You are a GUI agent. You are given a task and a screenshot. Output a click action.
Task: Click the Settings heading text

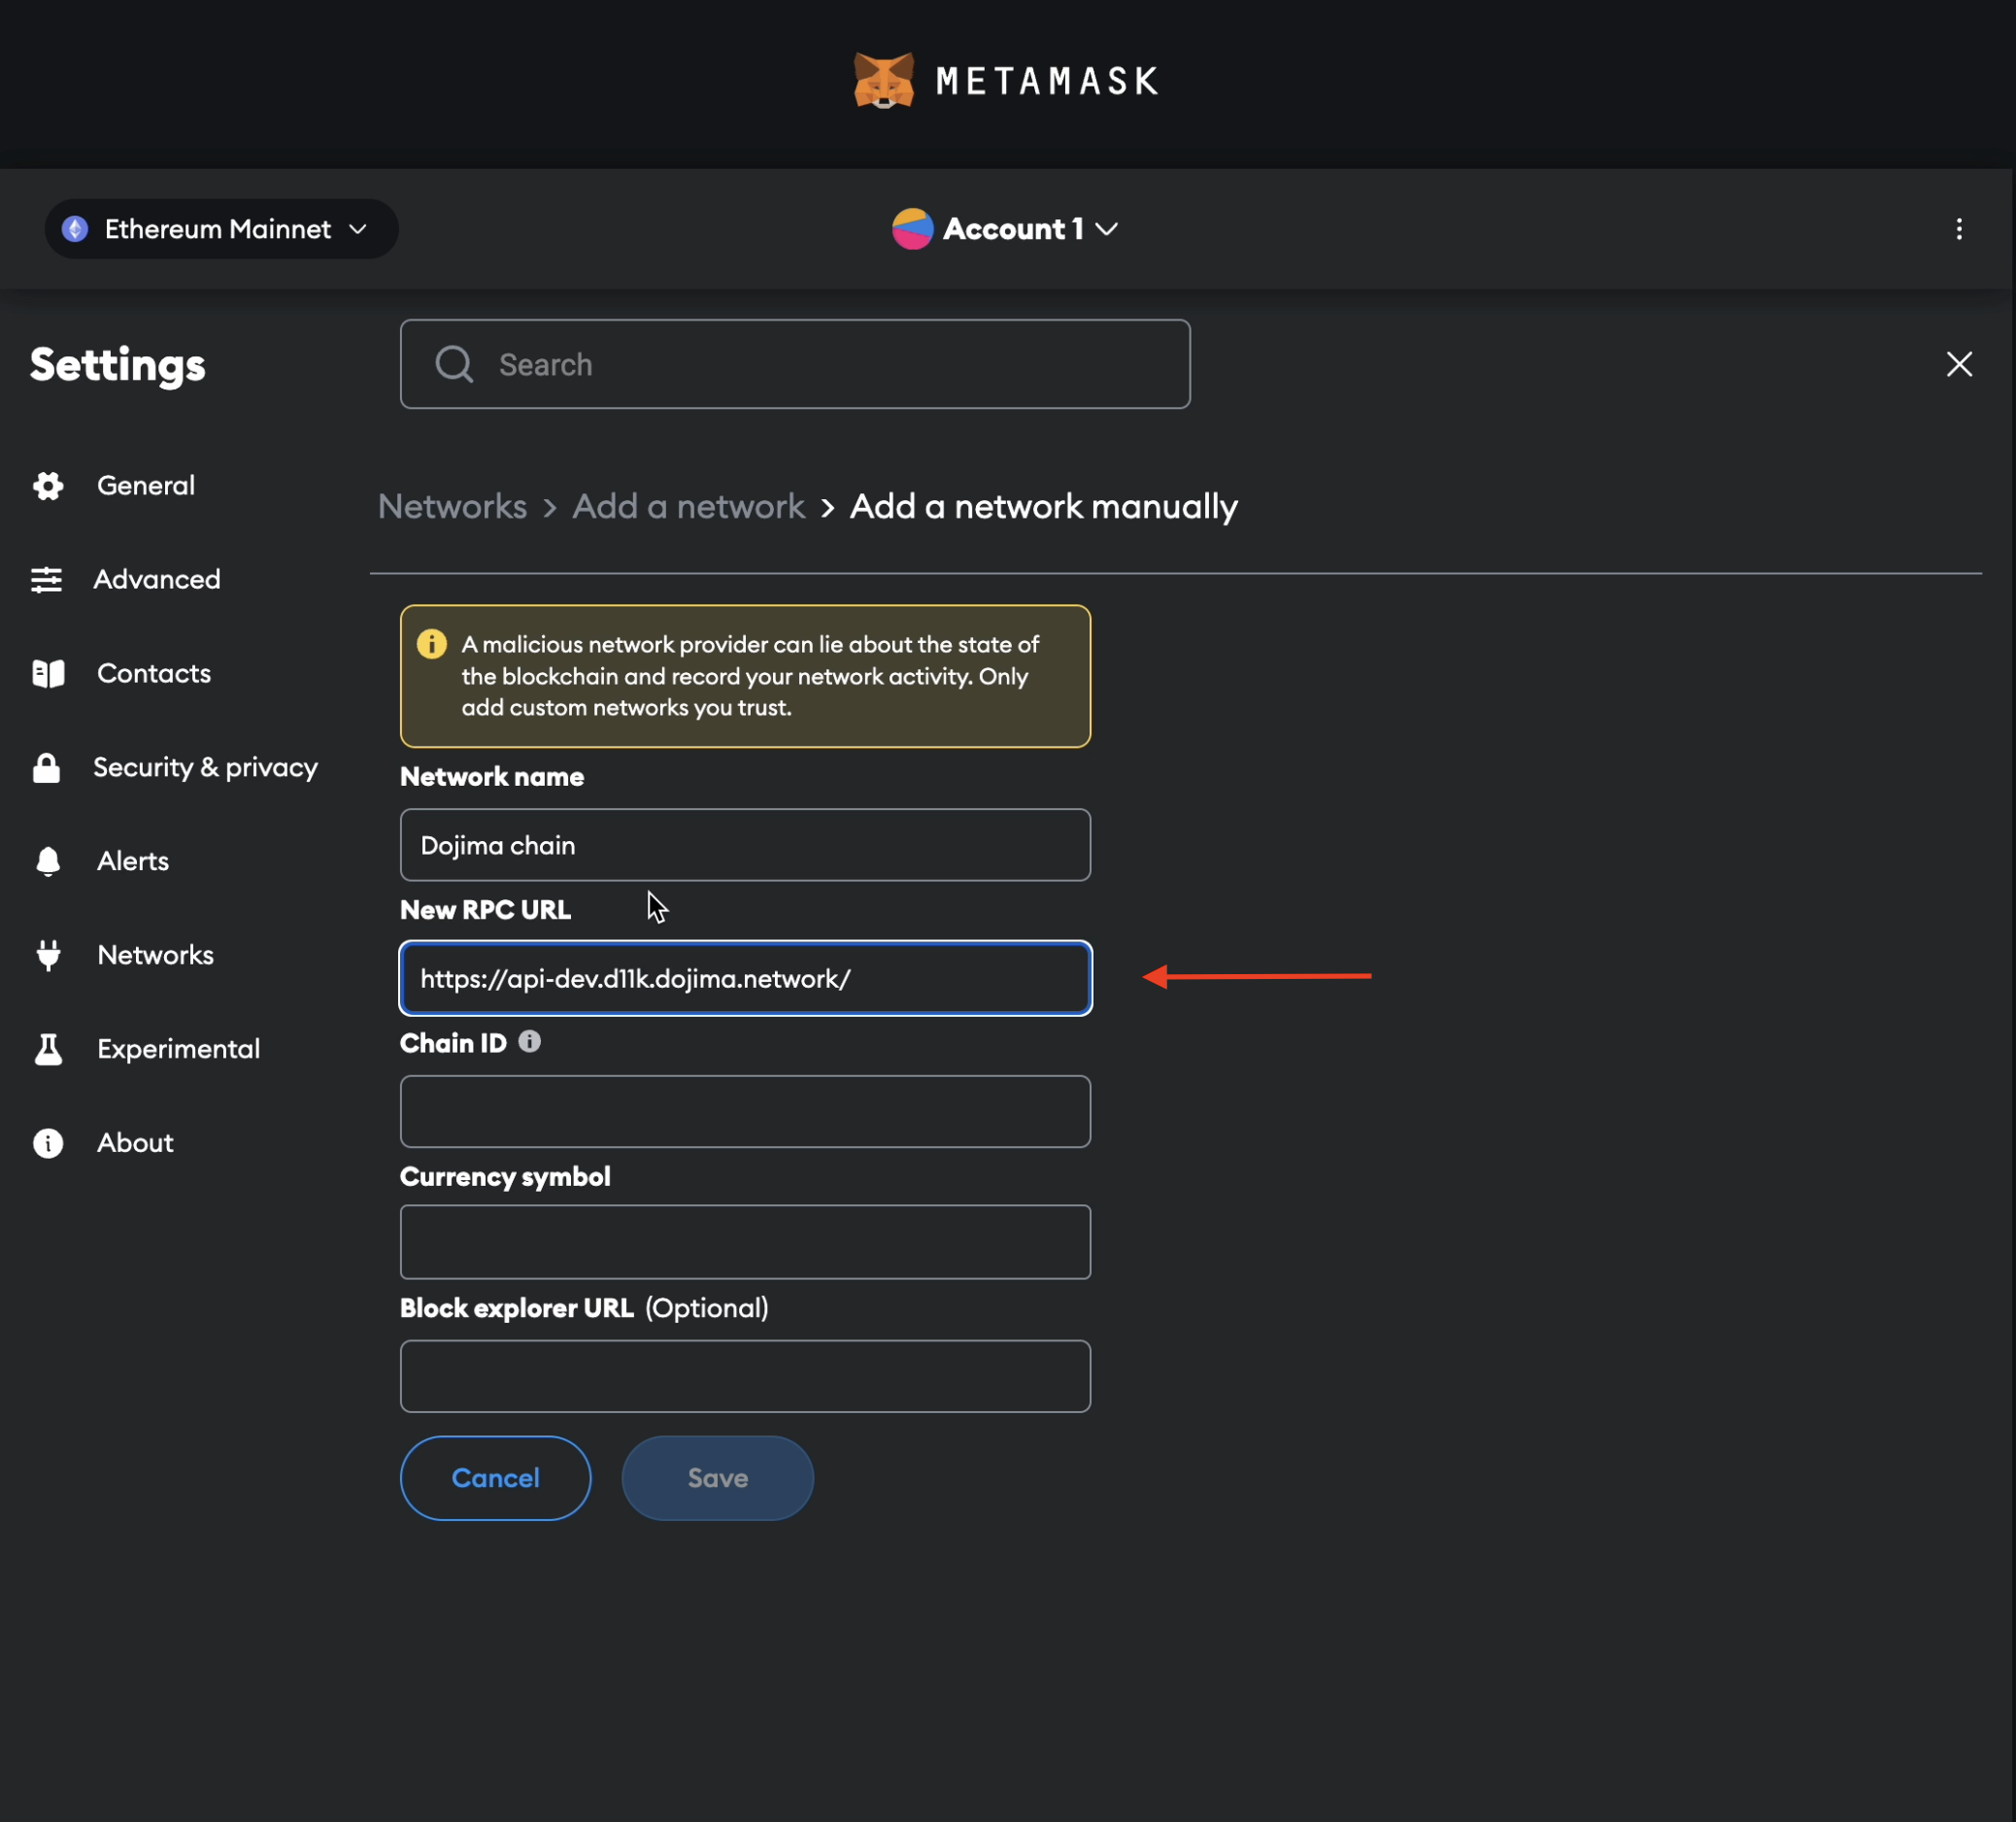pos(117,365)
